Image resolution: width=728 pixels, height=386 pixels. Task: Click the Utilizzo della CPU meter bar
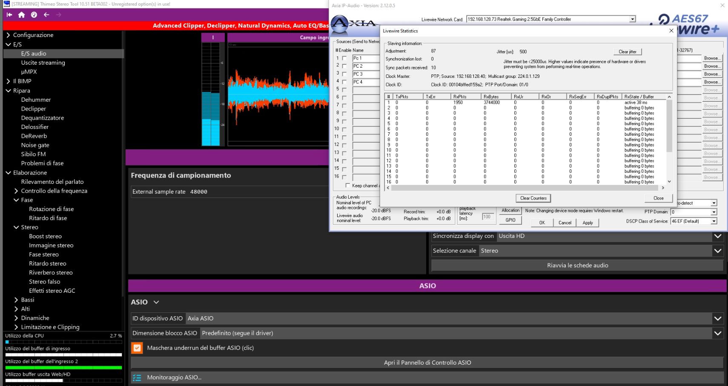[x=63, y=342]
